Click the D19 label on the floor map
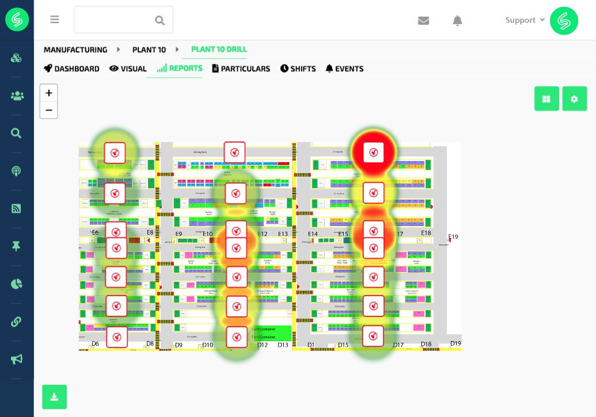 click(455, 343)
